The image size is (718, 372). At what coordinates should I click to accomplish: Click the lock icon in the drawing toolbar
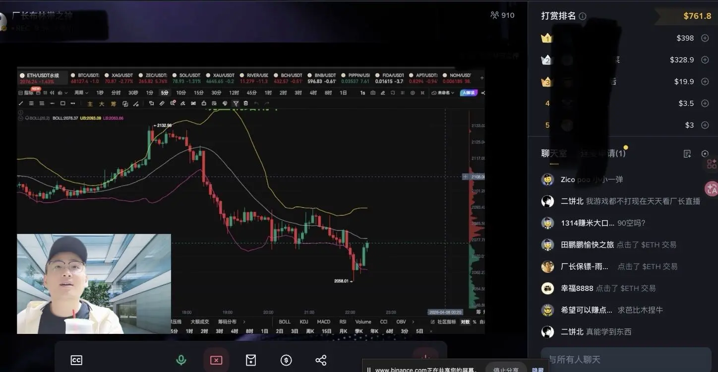[x=204, y=103]
